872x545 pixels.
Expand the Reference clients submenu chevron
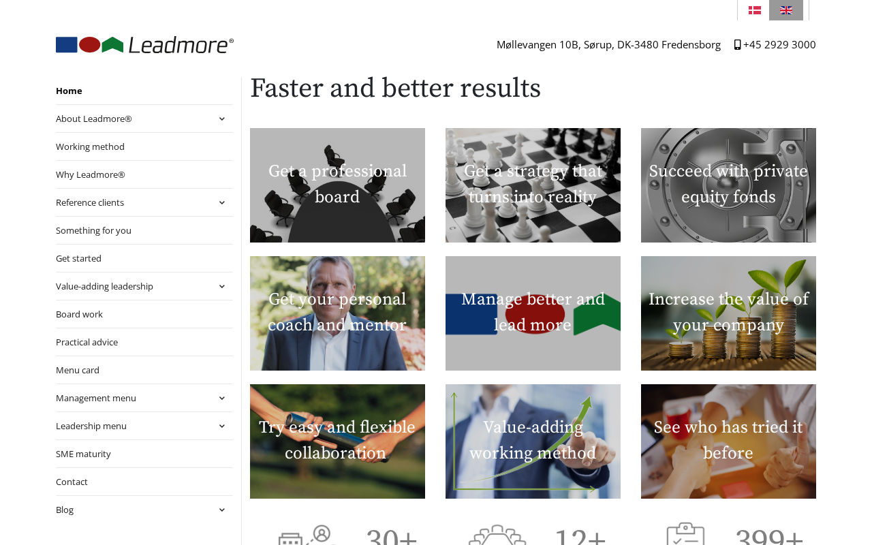click(221, 202)
